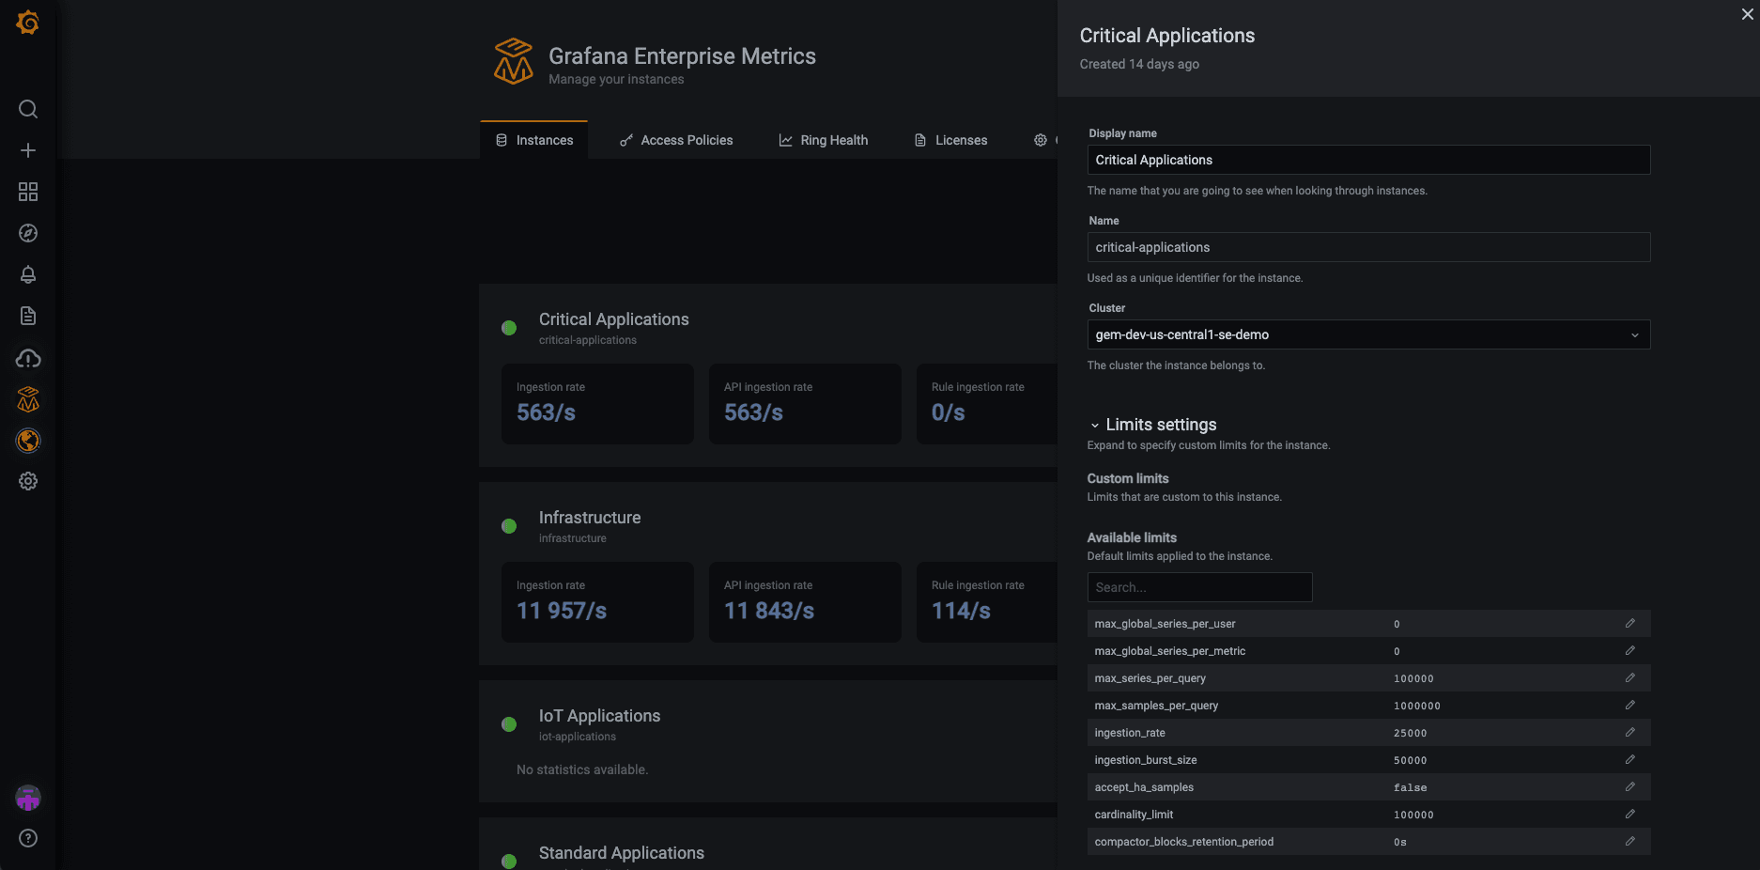Open the Configuration gear in sidebar
The image size is (1760, 870).
pyautogui.click(x=28, y=481)
